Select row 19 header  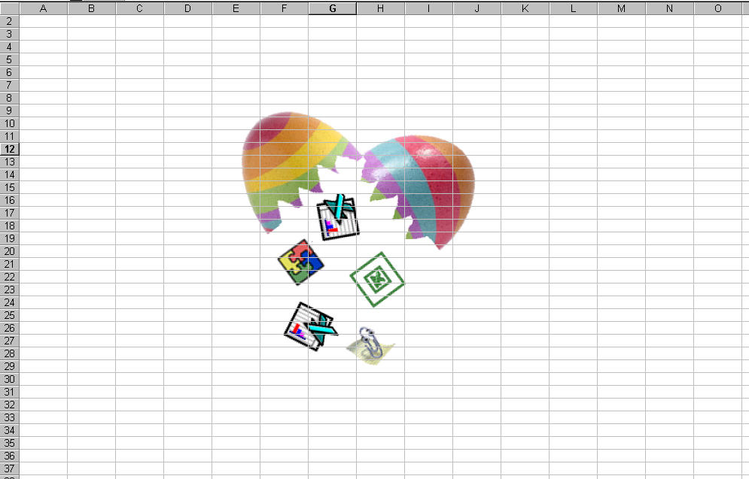(10, 238)
